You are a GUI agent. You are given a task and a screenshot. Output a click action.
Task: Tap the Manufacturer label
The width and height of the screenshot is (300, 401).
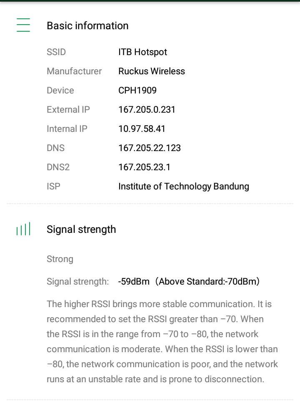[x=74, y=71]
